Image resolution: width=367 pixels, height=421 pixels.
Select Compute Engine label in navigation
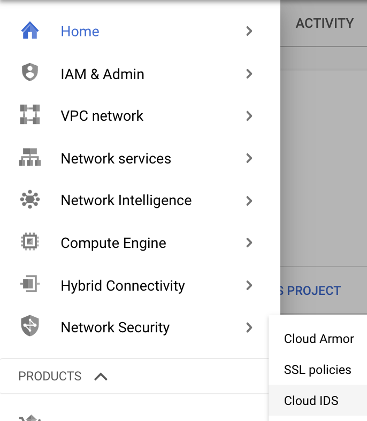tap(113, 243)
